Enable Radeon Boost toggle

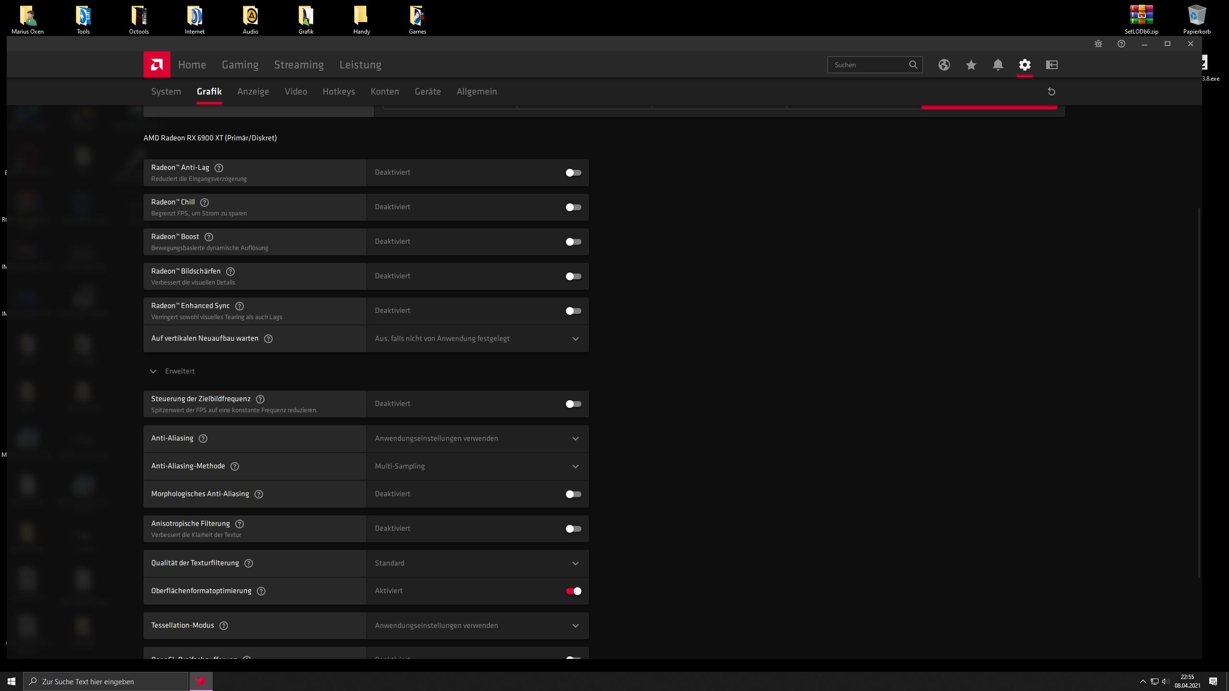573,242
